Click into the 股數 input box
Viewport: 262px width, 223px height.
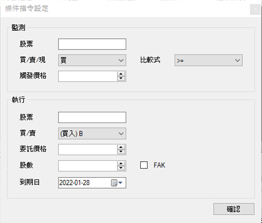(88, 166)
